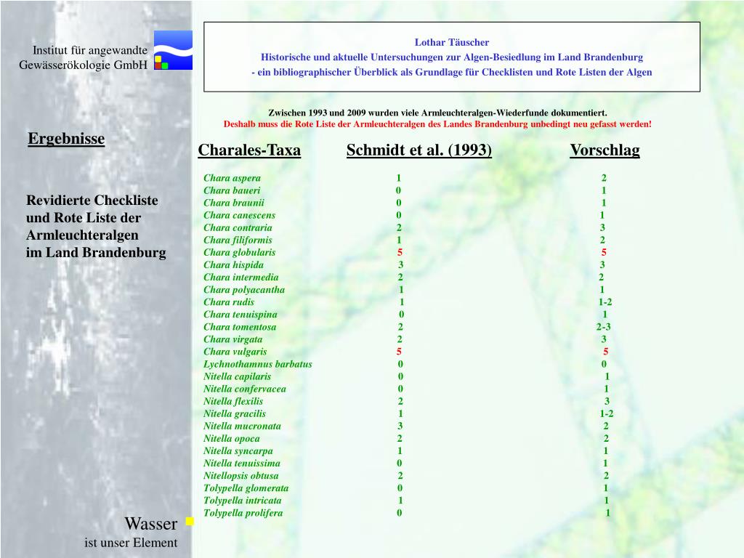Screen dimensions: 744x558
Task: Click the Schmidt value 3 for Chara hispida
Action: tap(401, 264)
